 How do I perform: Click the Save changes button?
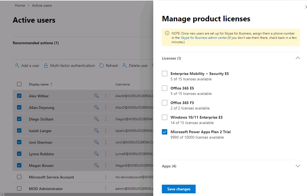[x=179, y=189]
